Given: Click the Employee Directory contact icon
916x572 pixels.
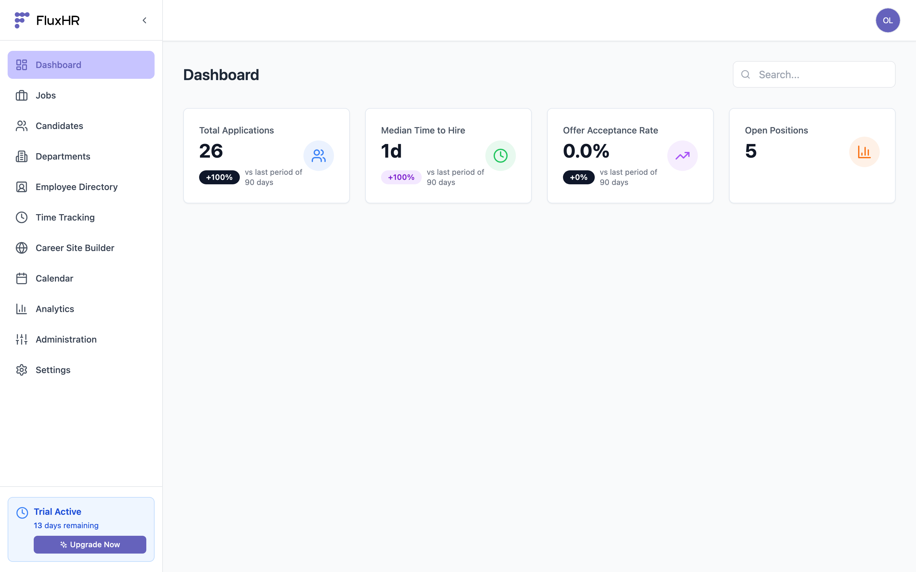Looking at the screenshot, I should [22, 187].
